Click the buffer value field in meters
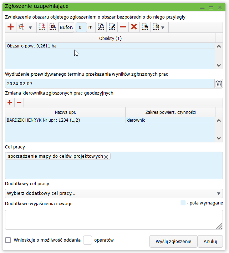 tap(81, 27)
